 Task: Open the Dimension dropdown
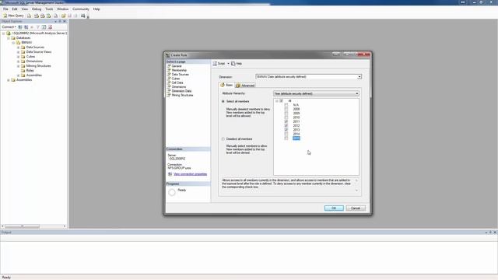359,77
